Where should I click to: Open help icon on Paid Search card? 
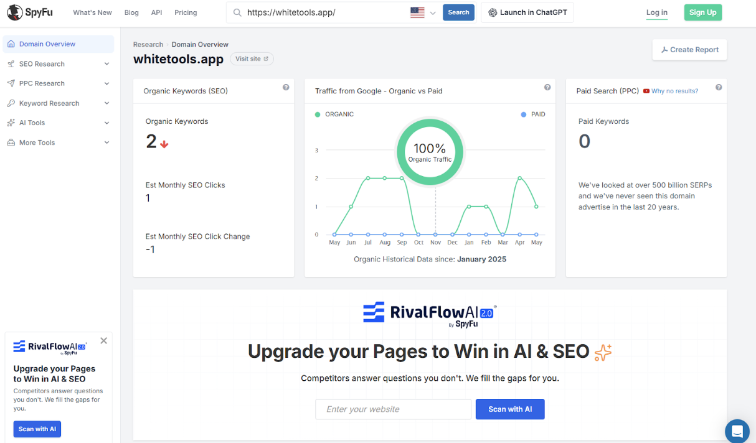pos(719,88)
